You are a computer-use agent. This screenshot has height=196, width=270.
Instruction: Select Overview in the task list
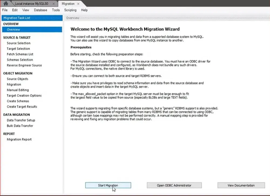[32, 29]
